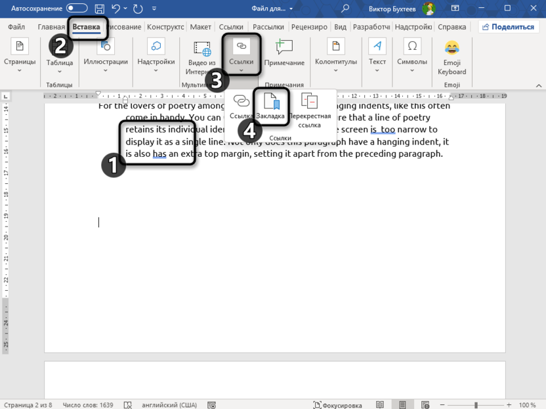Expand the Текст dropdown
This screenshot has height=409, width=546.
click(377, 57)
